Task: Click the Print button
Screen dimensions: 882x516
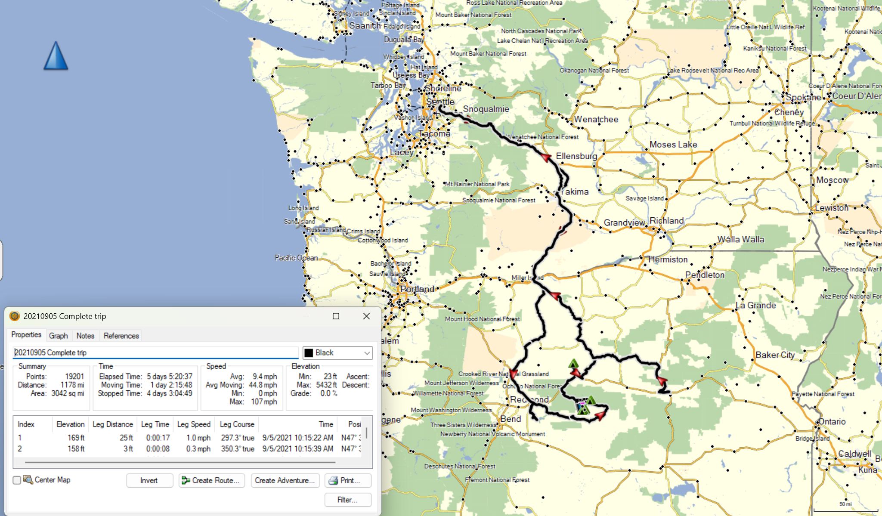Action: pos(347,480)
